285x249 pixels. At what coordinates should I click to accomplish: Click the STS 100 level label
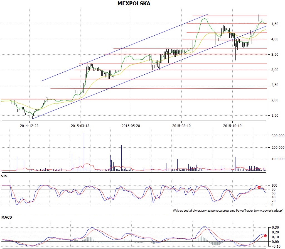(x=274, y=185)
